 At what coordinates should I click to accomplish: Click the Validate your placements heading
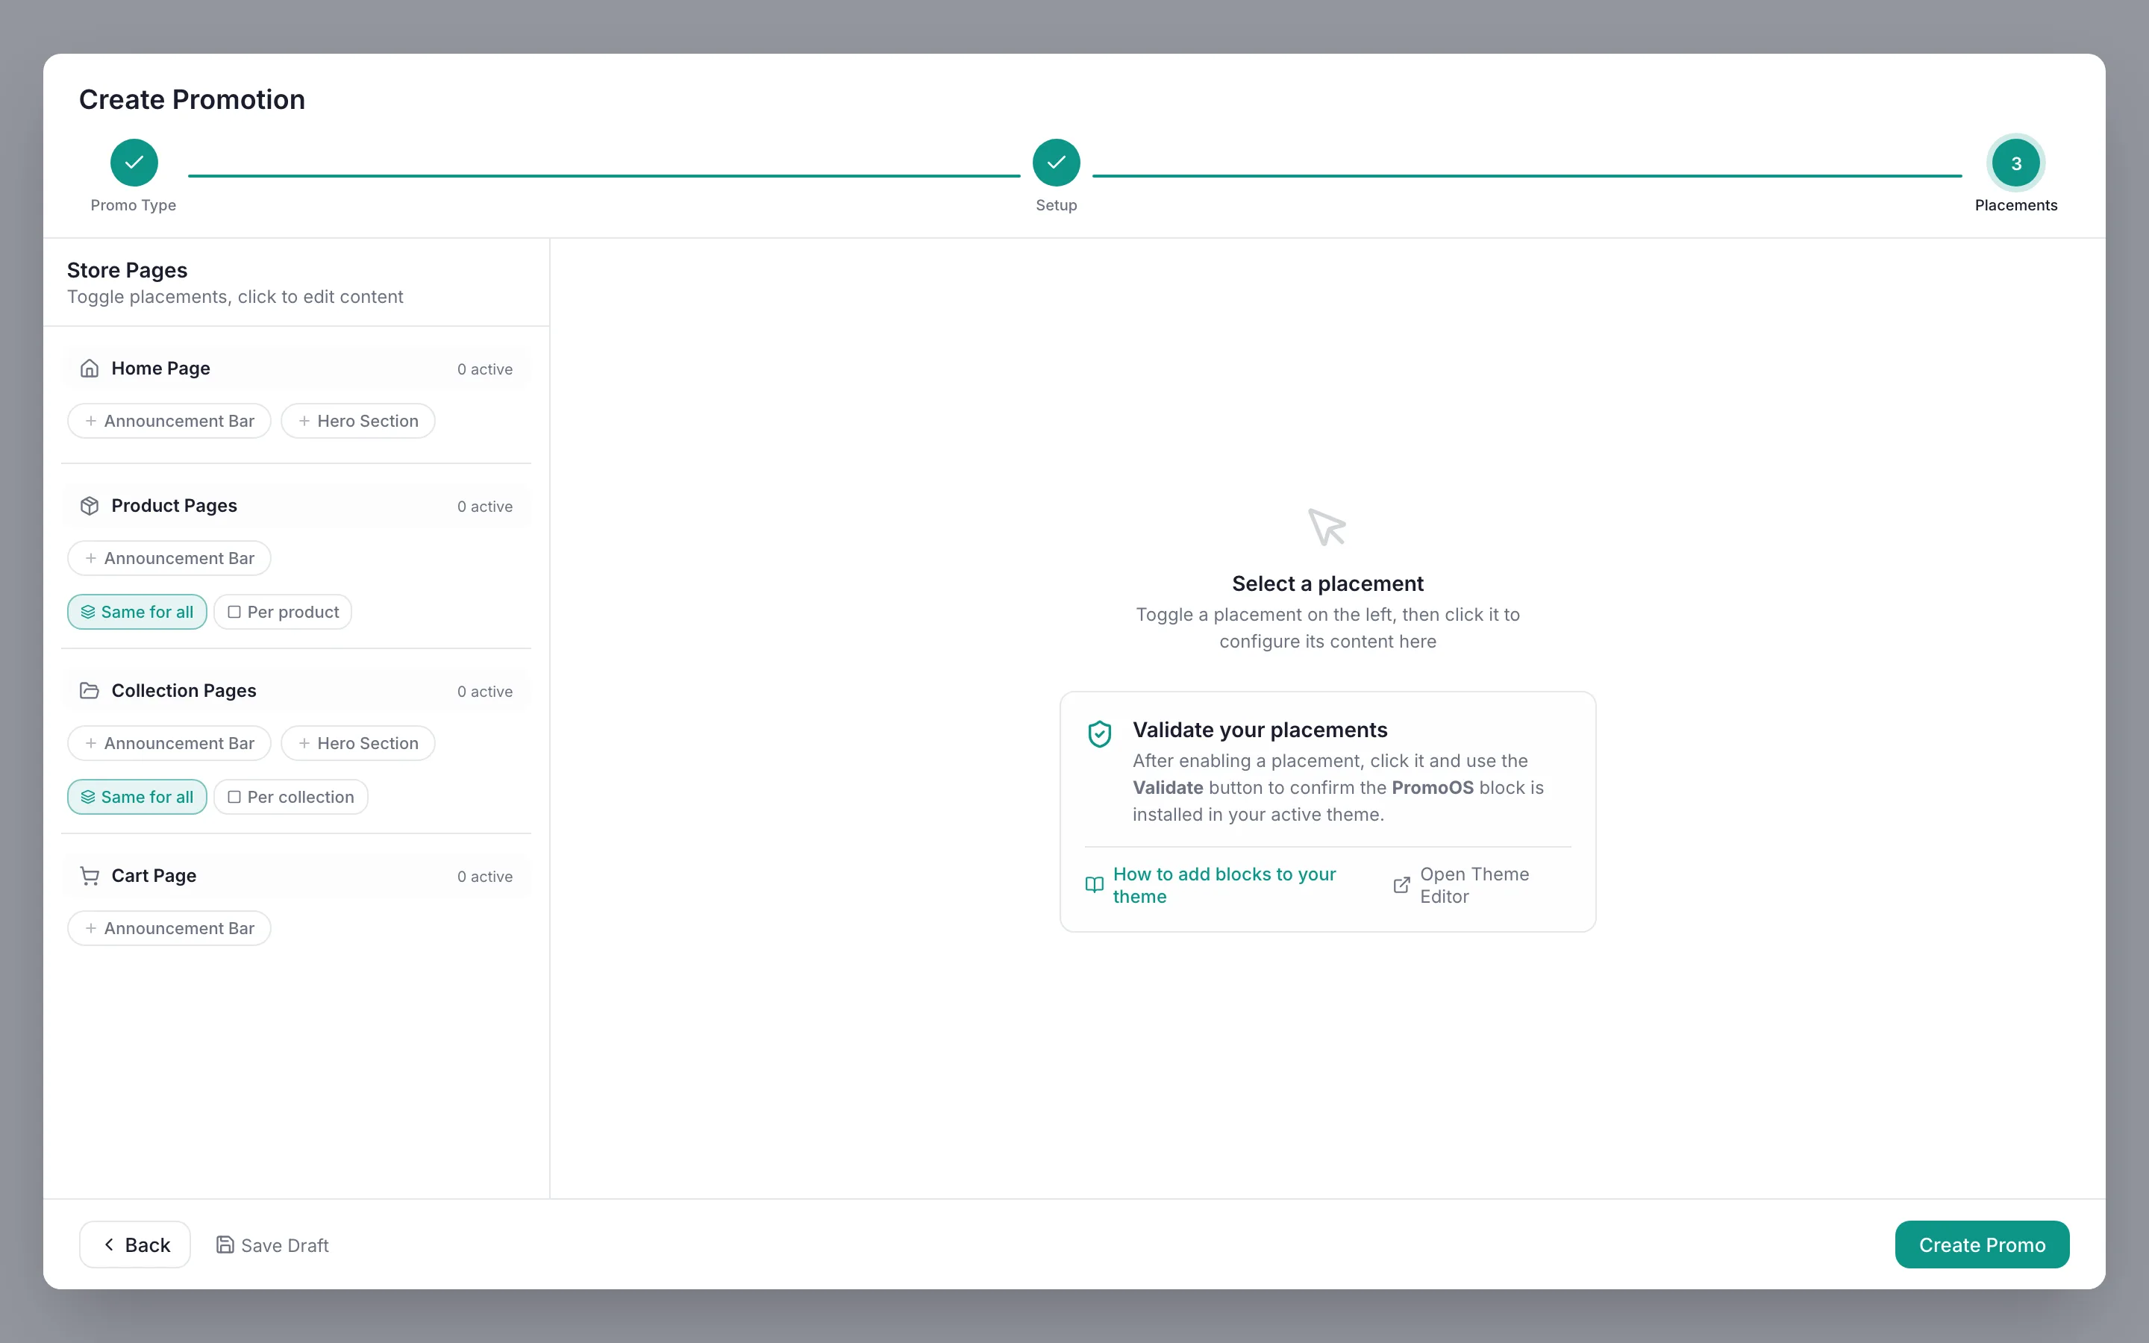1260,729
